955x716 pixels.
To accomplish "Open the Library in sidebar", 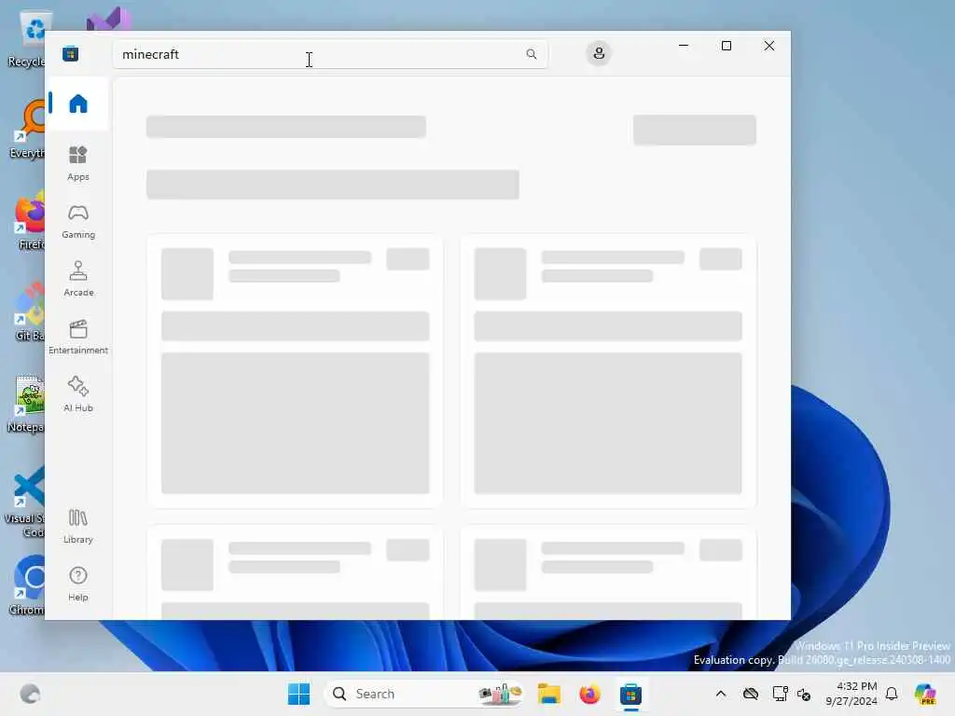I will click(78, 526).
